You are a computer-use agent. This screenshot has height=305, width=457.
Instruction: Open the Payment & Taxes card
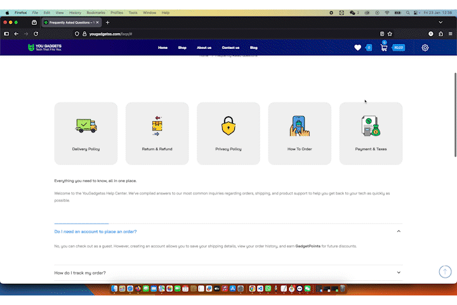[x=371, y=133]
